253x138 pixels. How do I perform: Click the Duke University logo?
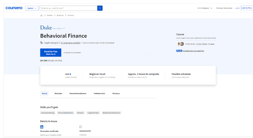[x=52, y=28]
